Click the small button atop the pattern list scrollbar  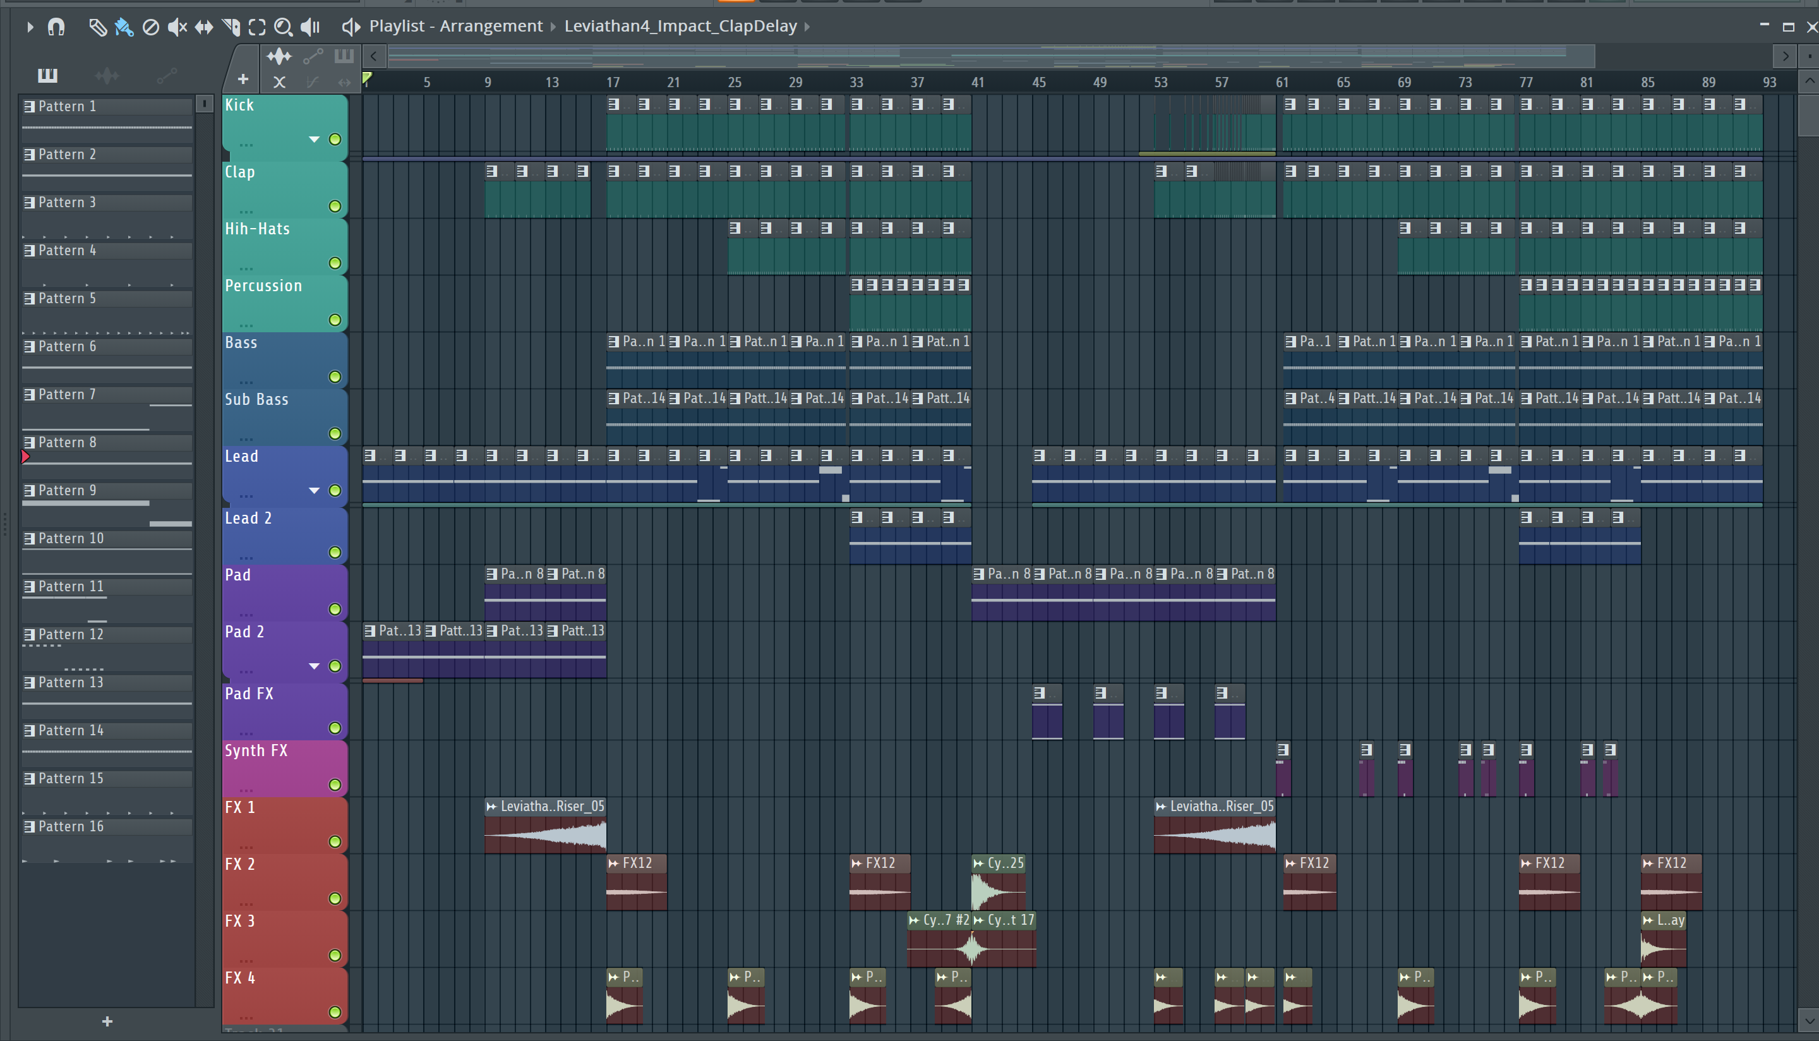(x=205, y=104)
